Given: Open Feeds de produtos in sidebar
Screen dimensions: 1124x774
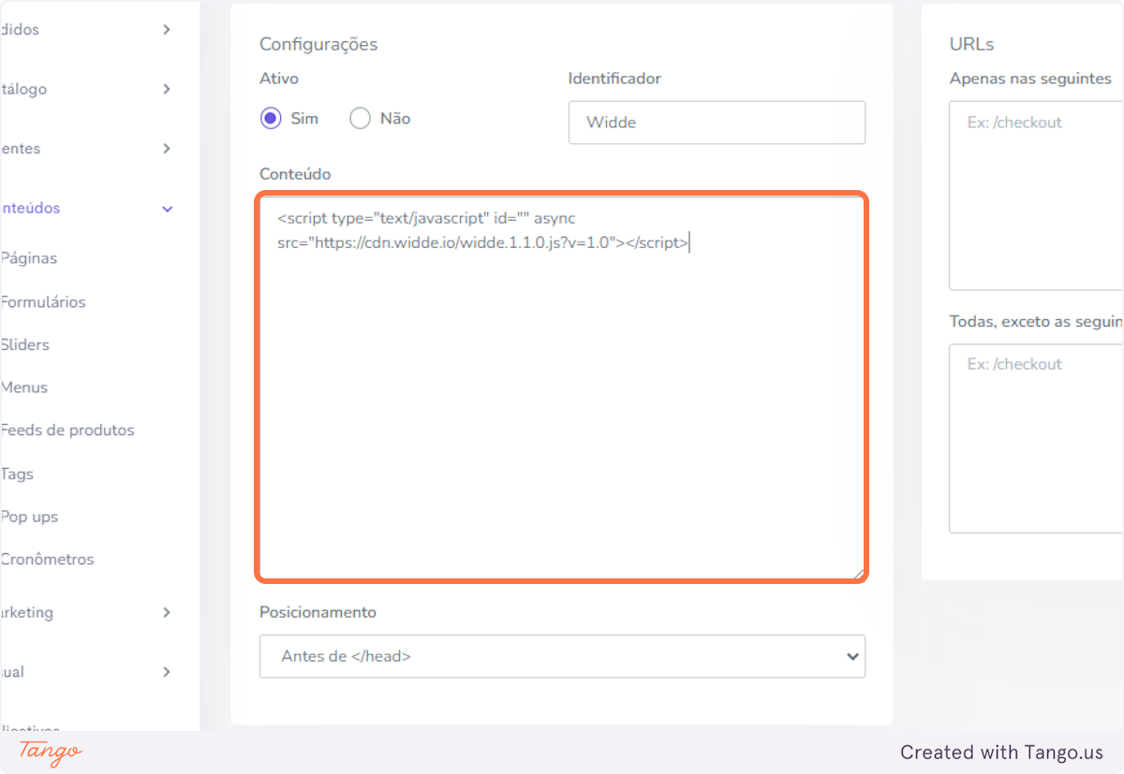Looking at the screenshot, I should tap(67, 431).
